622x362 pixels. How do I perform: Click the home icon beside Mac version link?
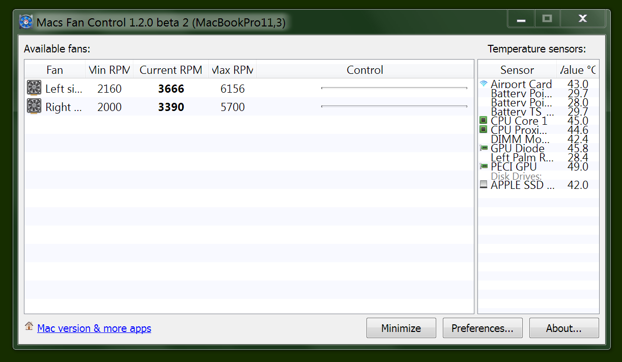29,327
